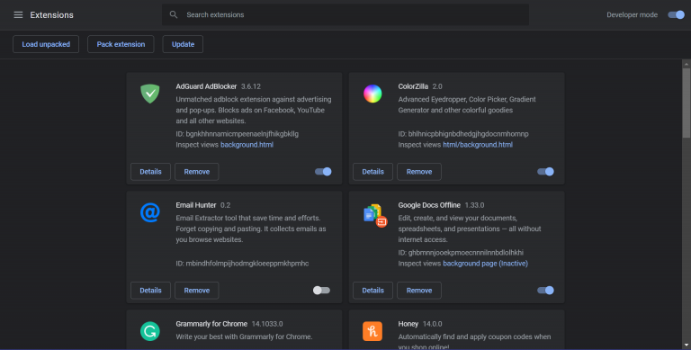
Task: Disable the ColorZilla extension
Action: tap(545, 172)
